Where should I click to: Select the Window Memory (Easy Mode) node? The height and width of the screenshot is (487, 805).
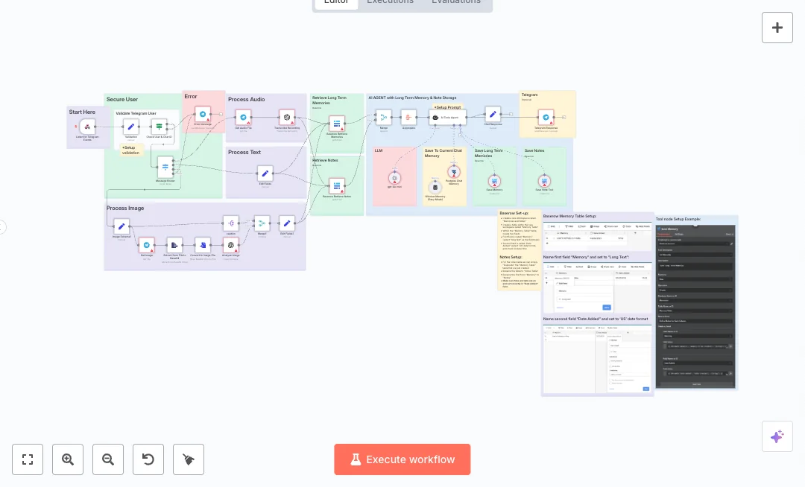pyautogui.click(x=435, y=187)
